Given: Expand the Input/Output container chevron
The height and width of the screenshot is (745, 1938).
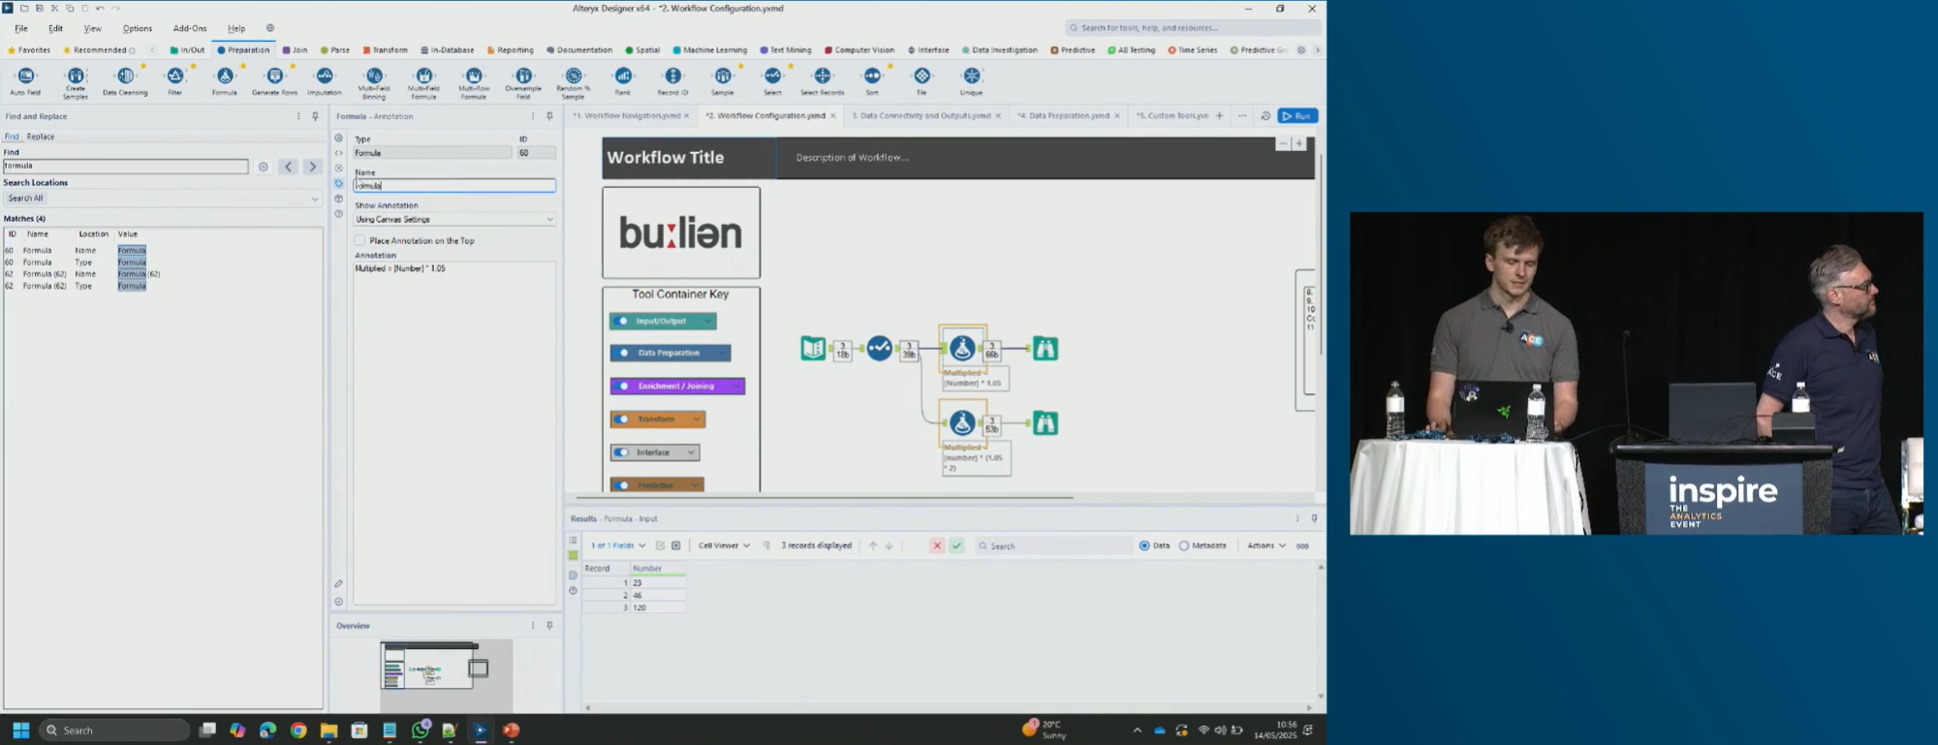Looking at the screenshot, I should 707,321.
